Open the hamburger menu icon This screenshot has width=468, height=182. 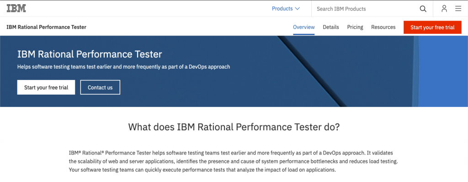[x=458, y=9]
